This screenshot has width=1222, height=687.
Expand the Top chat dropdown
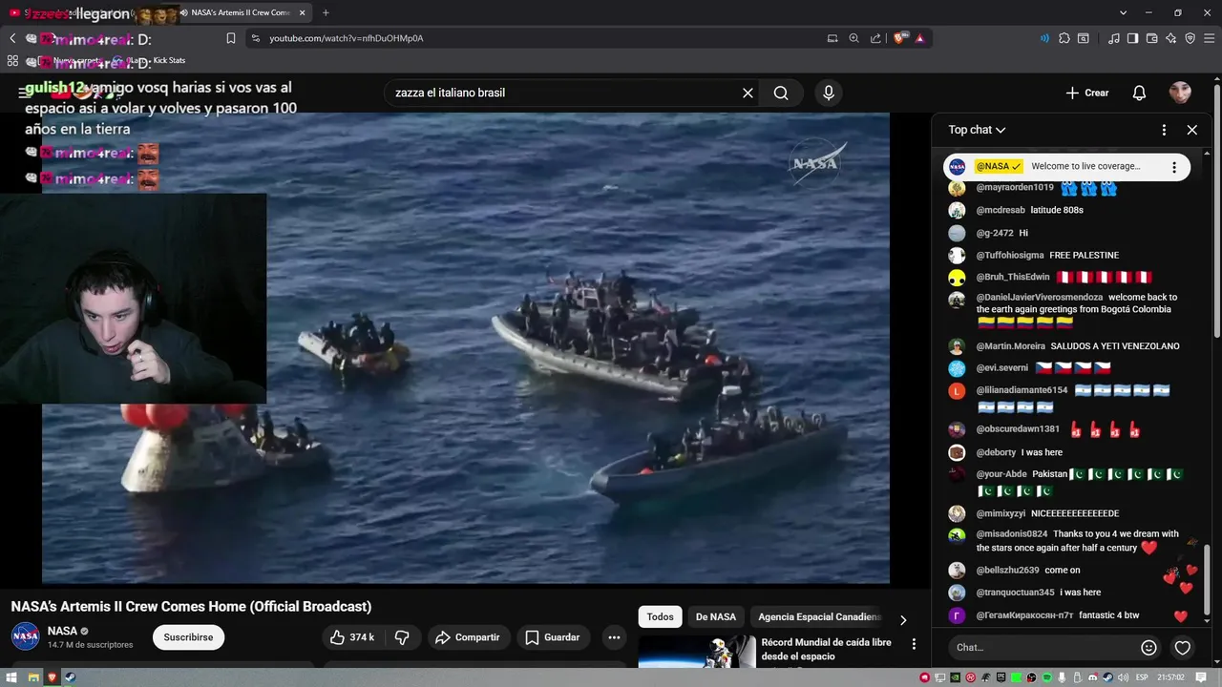(x=977, y=130)
